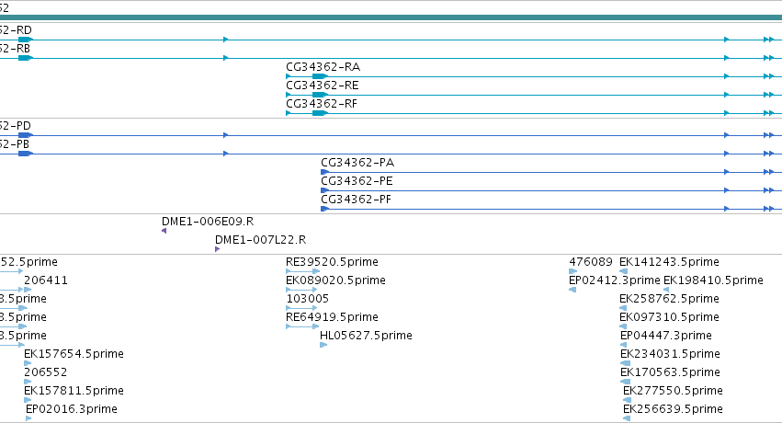Click the start block of CG34362-PE track
The image size is (782, 423).
point(324,190)
